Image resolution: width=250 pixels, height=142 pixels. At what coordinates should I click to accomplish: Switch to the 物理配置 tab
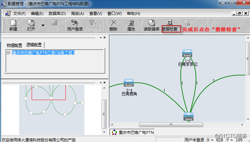click(14, 45)
